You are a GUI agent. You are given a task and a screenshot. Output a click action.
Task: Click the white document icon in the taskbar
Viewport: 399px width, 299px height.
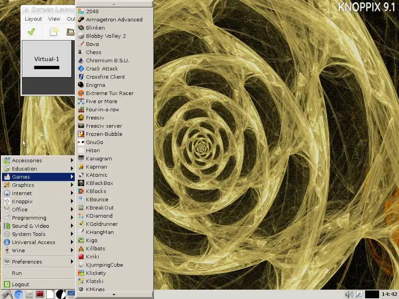pos(50,294)
